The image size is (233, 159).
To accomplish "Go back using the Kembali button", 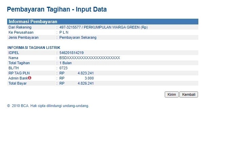I will point(189,94).
